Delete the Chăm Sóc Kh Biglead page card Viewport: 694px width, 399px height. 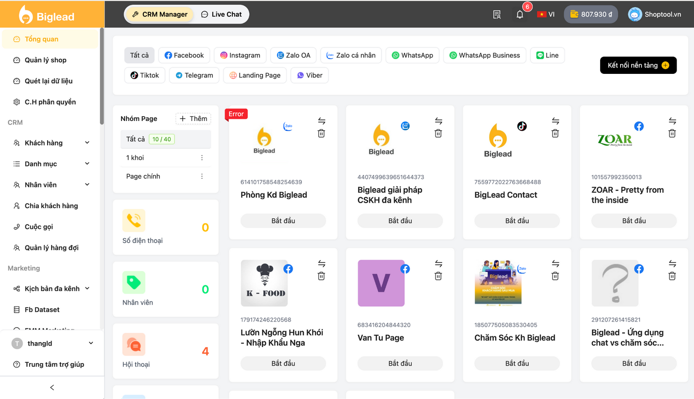555,276
